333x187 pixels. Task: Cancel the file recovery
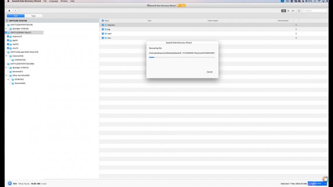coord(209,72)
